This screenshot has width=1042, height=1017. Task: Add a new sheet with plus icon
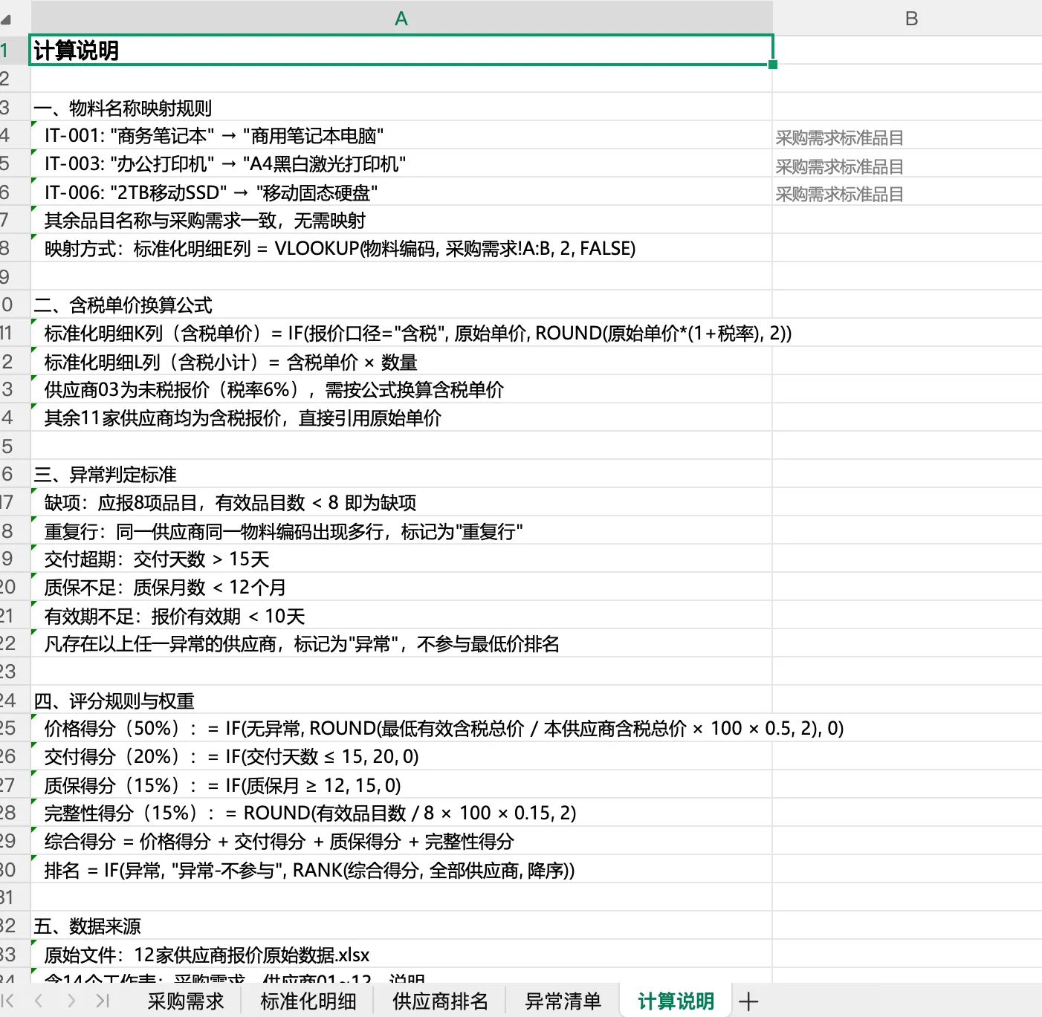(x=748, y=1001)
